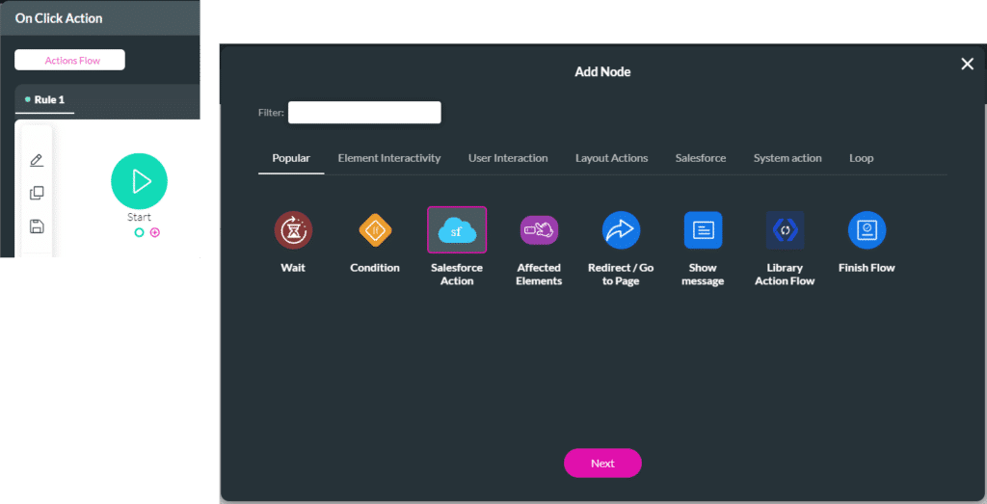
Task: Click the Salesforce Action label text
Action: [457, 275]
